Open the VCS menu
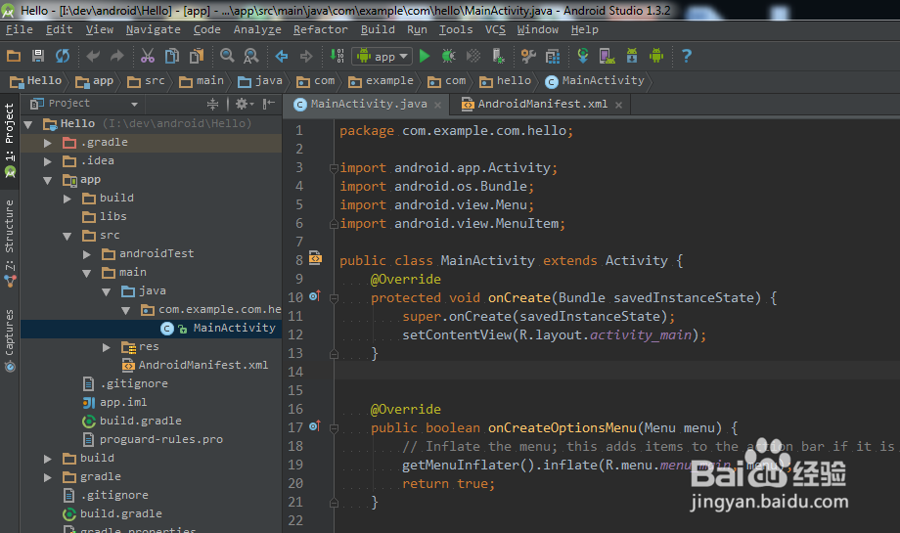The image size is (900, 533). pos(495,30)
